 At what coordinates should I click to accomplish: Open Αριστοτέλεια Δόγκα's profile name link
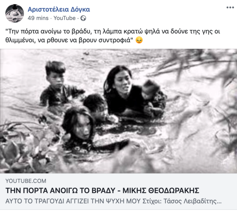coord(59,10)
